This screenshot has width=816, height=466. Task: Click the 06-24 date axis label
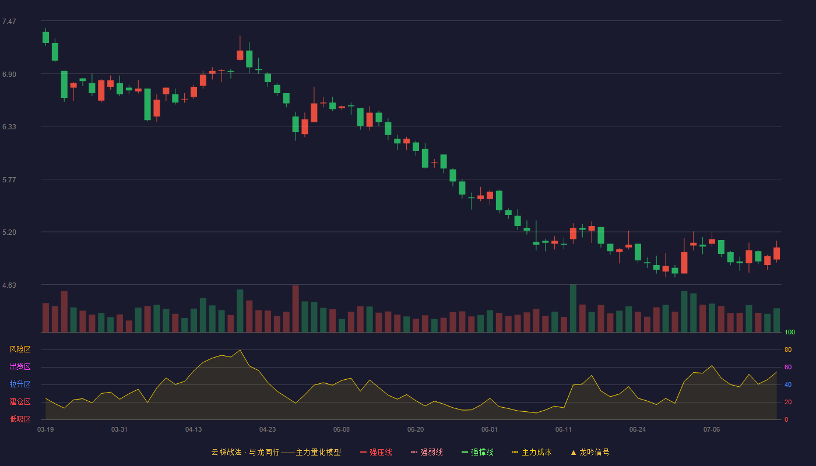[x=638, y=429]
